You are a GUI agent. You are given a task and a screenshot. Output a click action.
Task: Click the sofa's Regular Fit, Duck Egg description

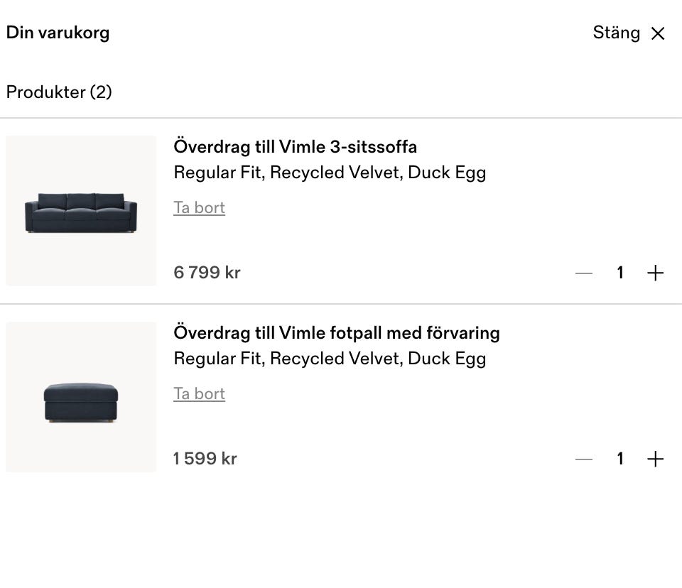pos(330,173)
